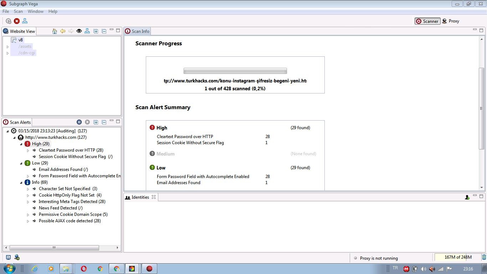The width and height of the screenshot is (487, 274).
Task: Click the sitemap icon in the Website View toolbar
Action: coord(87,31)
